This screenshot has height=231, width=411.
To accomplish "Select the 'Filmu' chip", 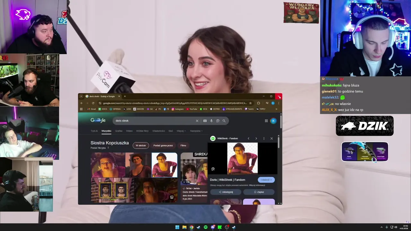I will [x=183, y=145].
